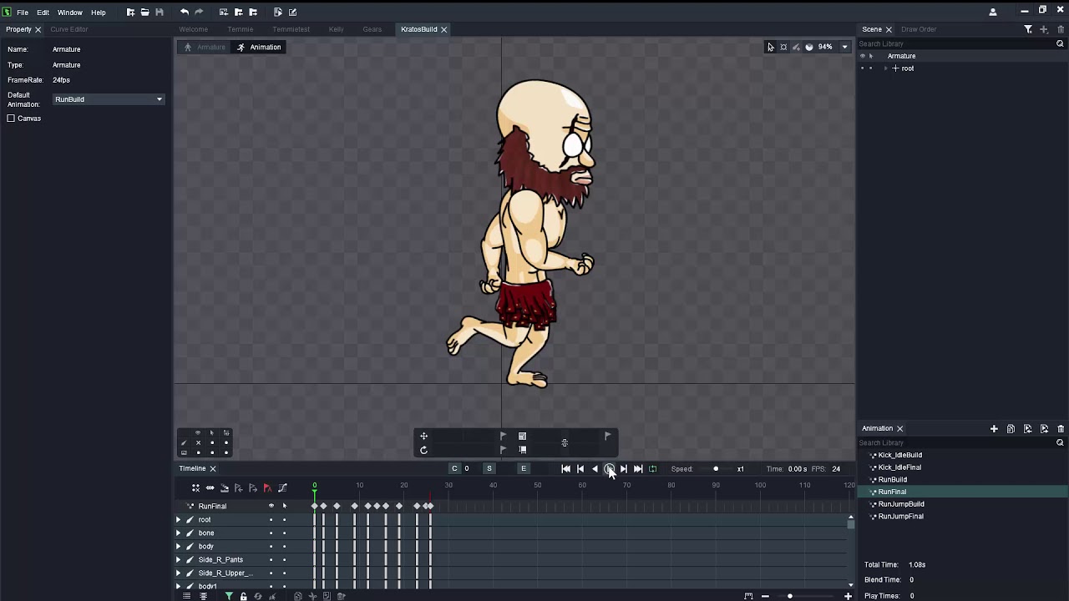The image size is (1069, 601).
Task: Expand the body layer in timeline
Action: point(178,546)
